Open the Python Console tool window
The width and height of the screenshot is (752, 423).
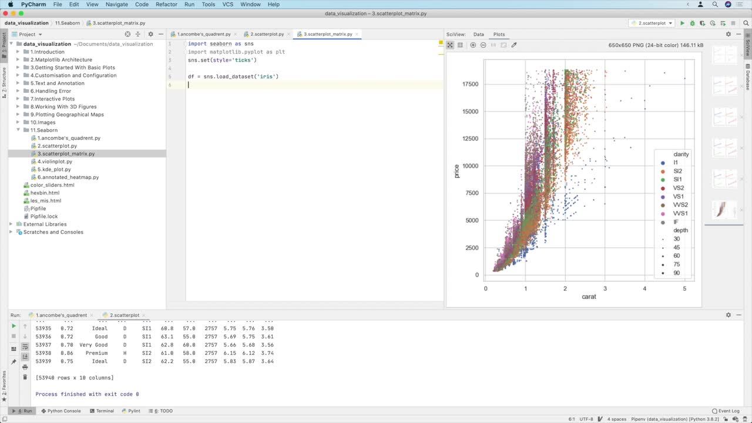[61, 411]
